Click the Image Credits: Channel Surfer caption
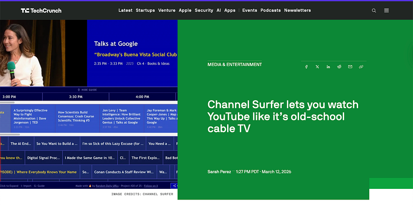 point(142,194)
